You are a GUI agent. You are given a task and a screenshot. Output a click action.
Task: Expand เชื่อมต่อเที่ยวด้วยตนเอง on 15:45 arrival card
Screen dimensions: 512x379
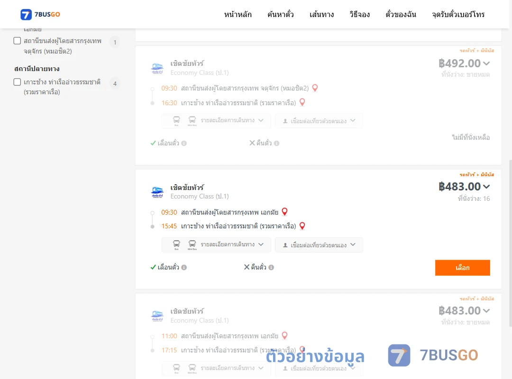pyautogui.click(x=319, y=245)
